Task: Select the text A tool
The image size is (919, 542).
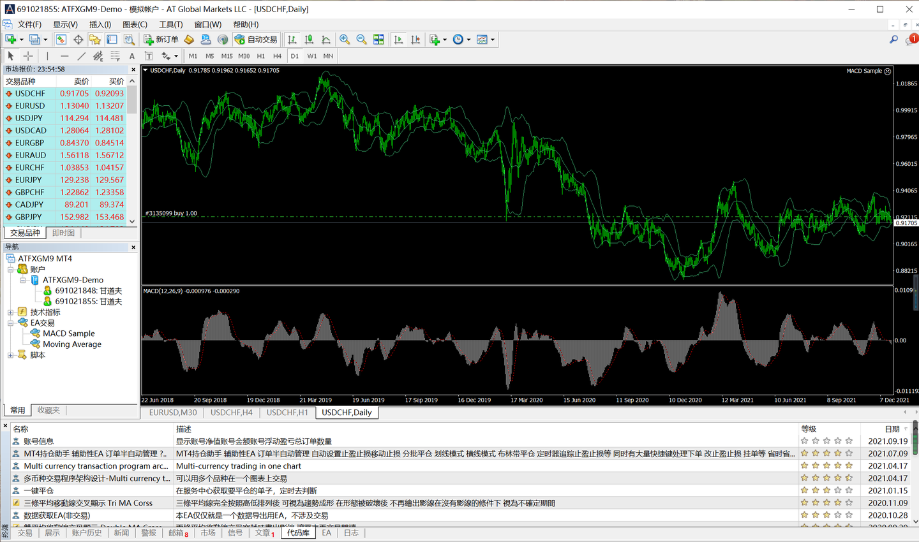Action: 132,56
